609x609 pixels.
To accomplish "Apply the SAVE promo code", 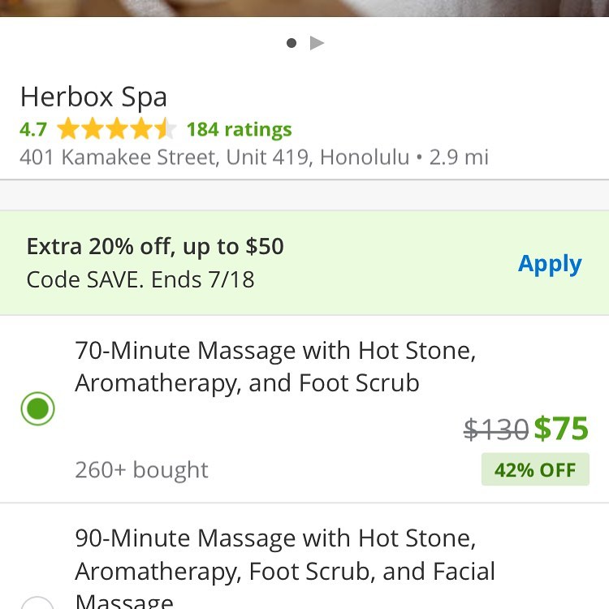I will [550, 264].
